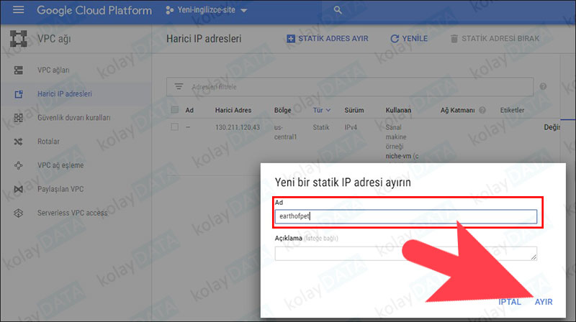This screenshot has width=576, height=322.
Task: Open Rotalar in the sidebar
Action: tap(48, 142)
